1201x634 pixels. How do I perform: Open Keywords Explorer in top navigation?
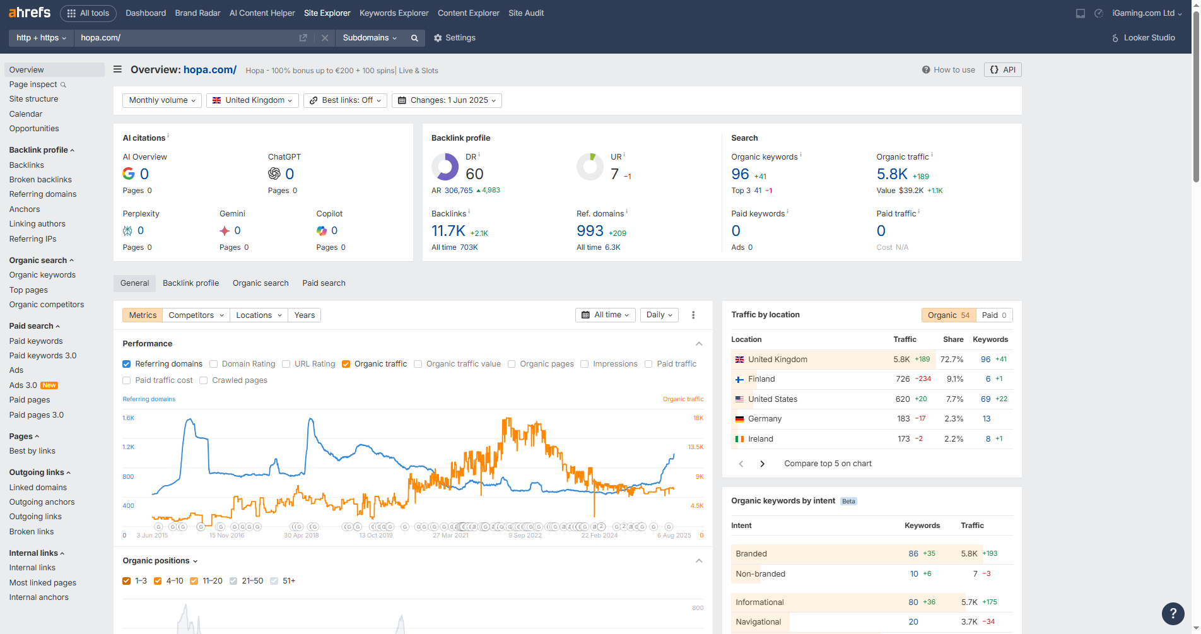pos(394,13)
